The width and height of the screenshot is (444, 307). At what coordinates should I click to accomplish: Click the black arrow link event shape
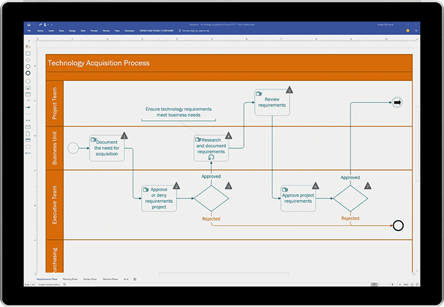click(397, 103)
